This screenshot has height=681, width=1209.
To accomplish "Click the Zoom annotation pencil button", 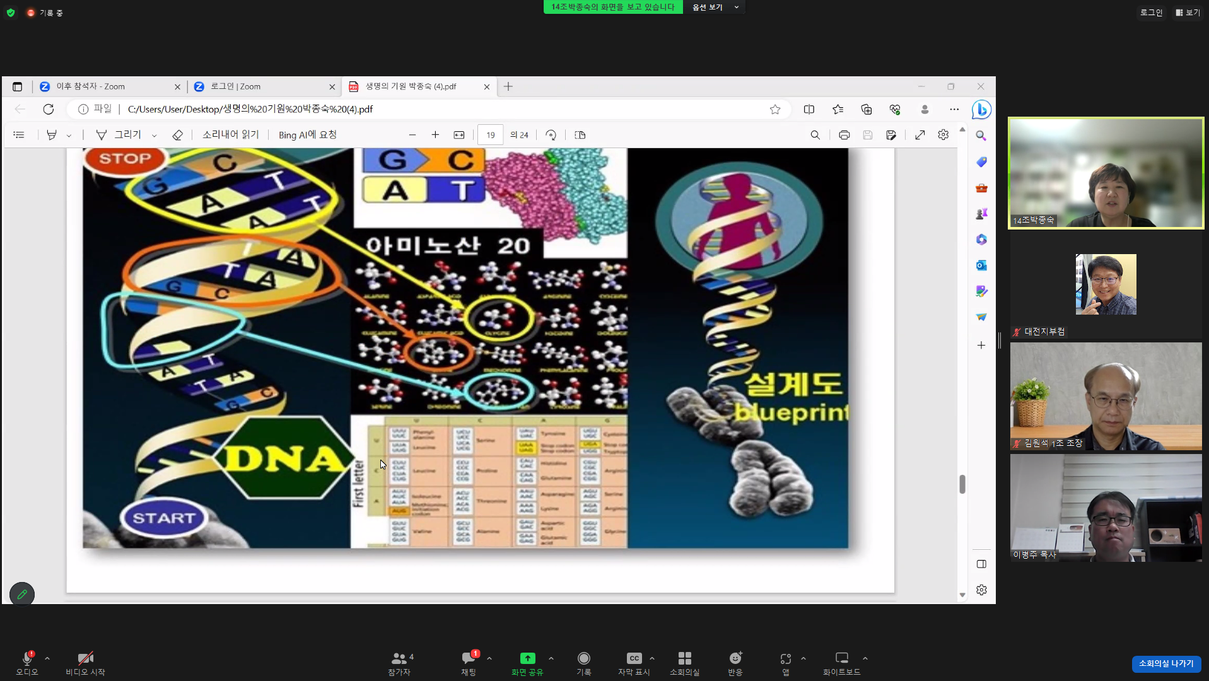I will [22, 594].
